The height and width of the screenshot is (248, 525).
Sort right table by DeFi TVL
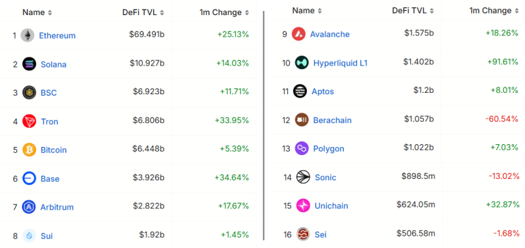coord(413,11)
